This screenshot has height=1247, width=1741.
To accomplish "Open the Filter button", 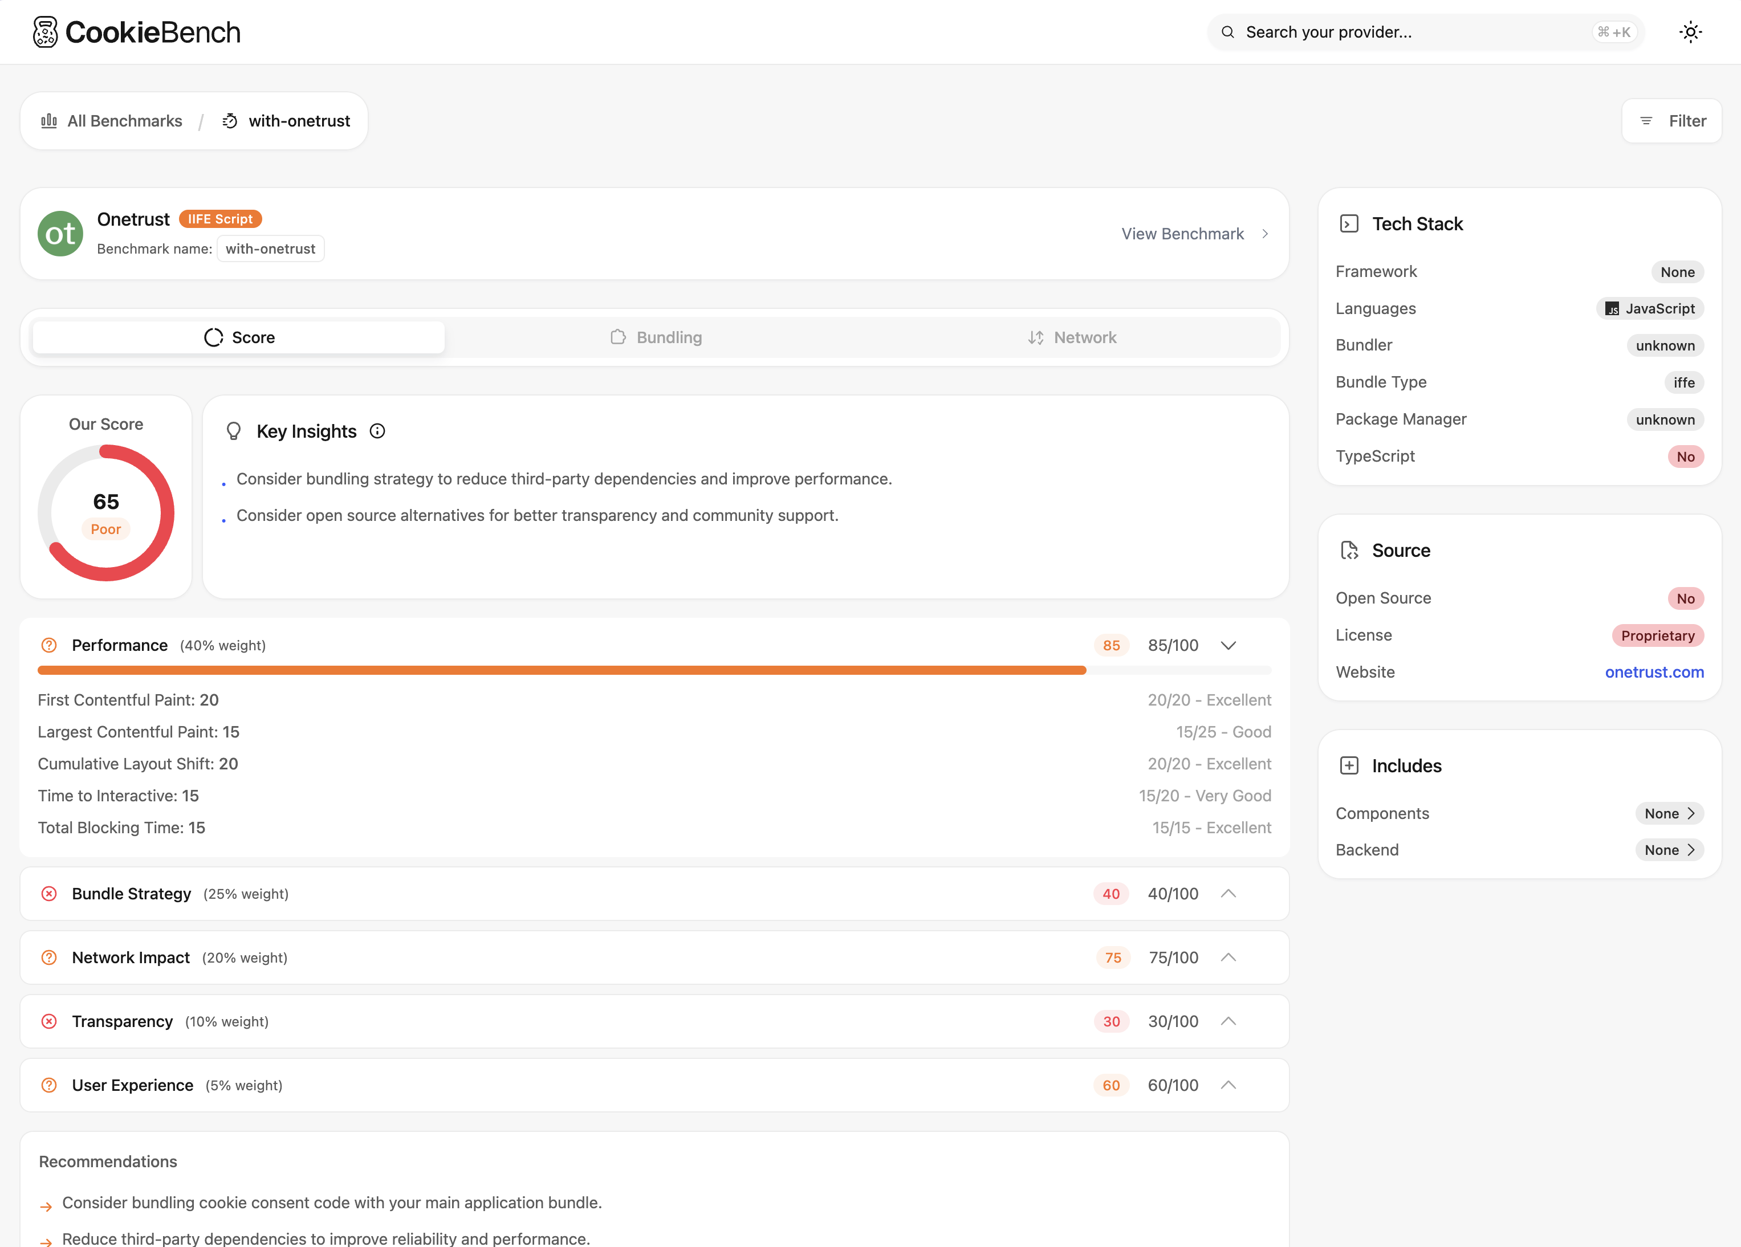I will coord(1671,120).
